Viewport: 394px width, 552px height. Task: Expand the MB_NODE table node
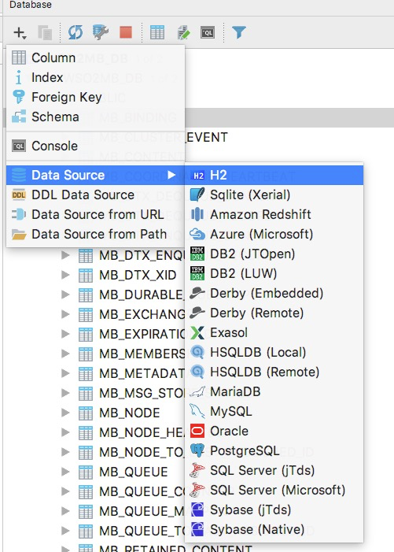tap(65, 413)
